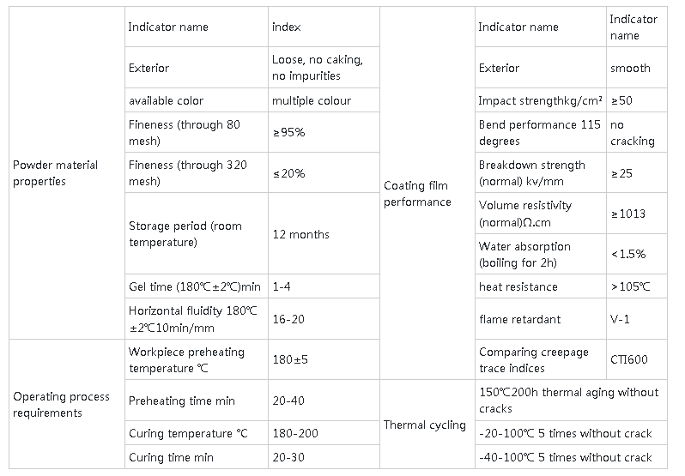Image resolution: width=685 pixels, height=476 pixels.
Task: Click the "Thermal cycling" cell
Action: (424, 425)
